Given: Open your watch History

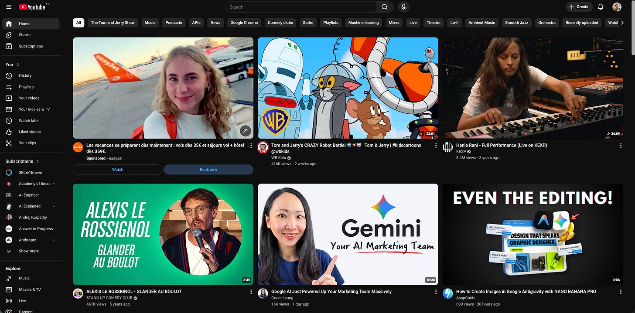Looking at the screenshot, I should click(25, 75).
